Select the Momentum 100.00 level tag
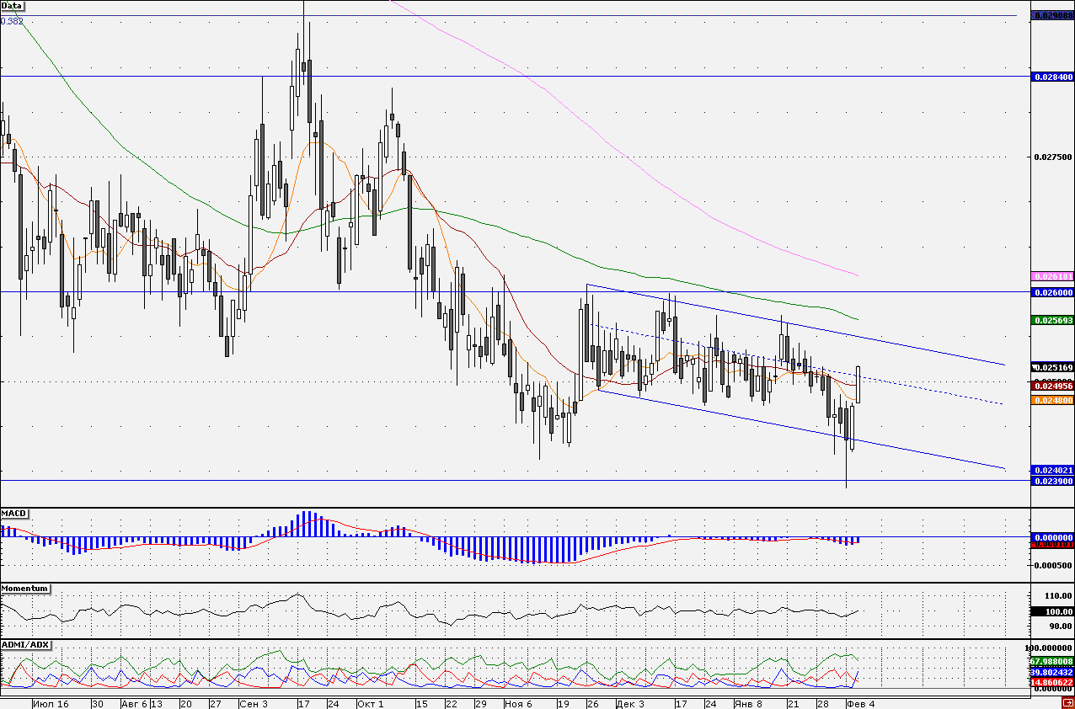The image size is (1075, 709). click(x=1052, y=611)
